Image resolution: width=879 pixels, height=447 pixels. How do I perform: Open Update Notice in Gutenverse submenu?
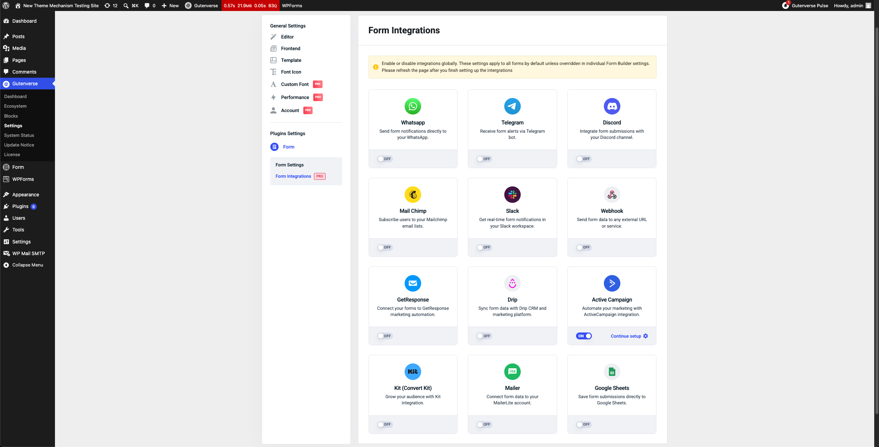(x=19, y=145)
